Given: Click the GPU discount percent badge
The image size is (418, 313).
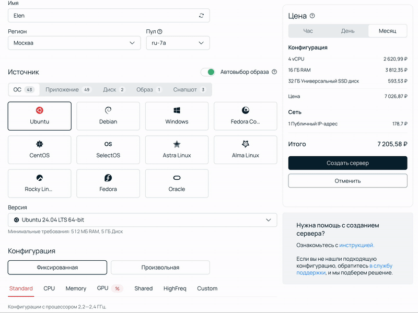Looking at the screenshot, I should pyautogui.click(x=117, y=288).
